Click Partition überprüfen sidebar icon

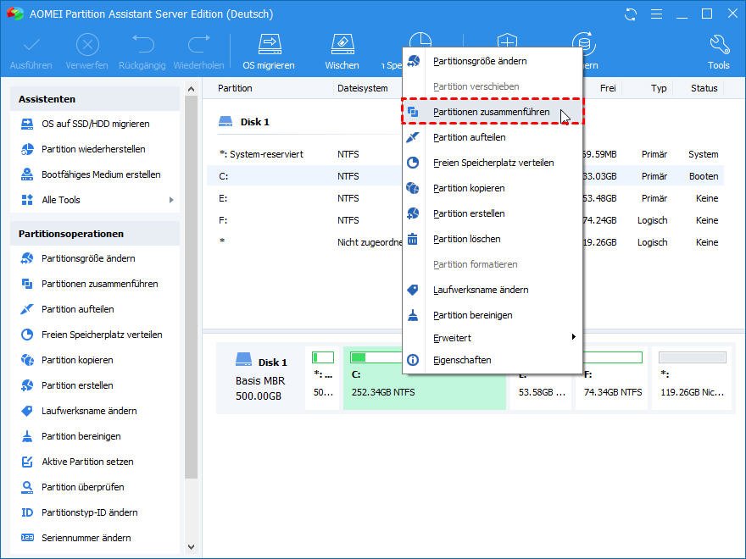click(x=27, y=487)
